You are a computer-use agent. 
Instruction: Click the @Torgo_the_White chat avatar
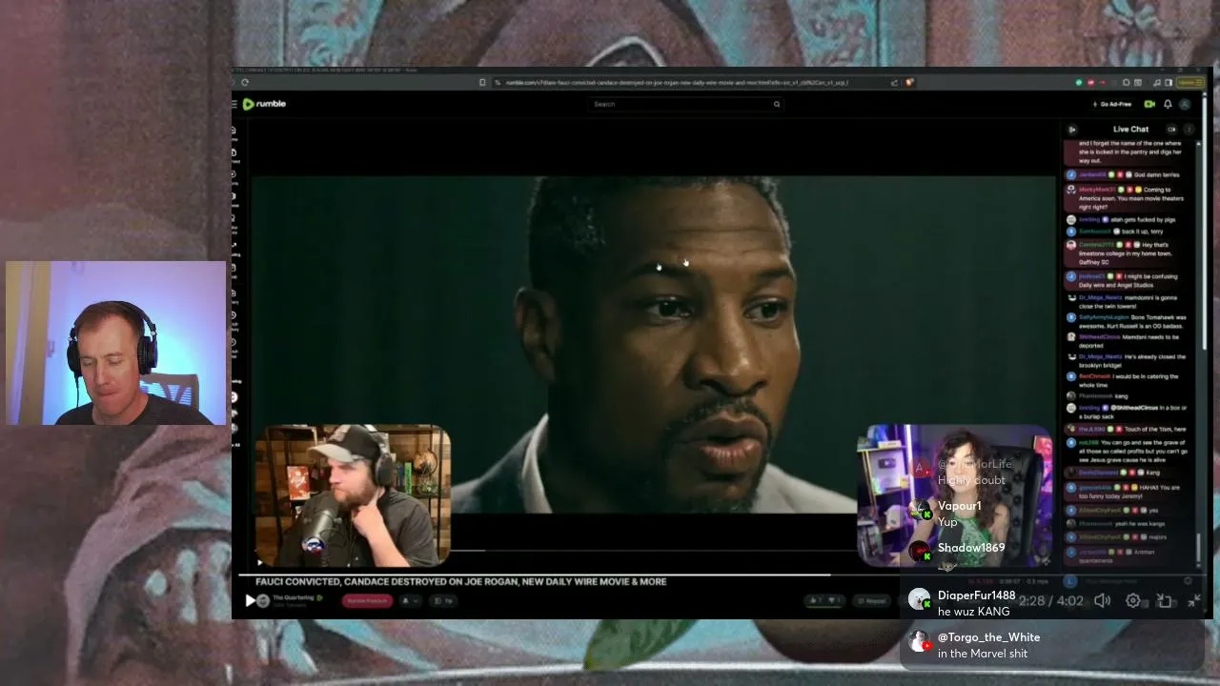919,641
